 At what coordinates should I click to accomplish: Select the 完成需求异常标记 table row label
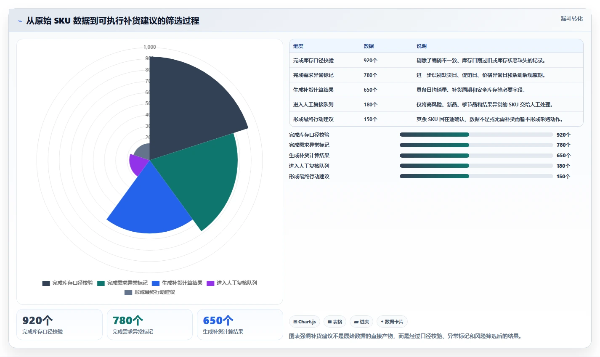(x=313, y=75)
